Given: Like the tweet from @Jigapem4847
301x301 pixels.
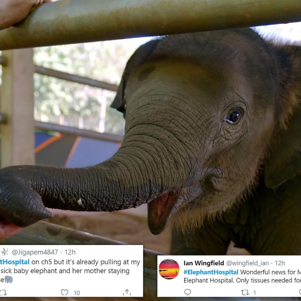Looking at the screenshot, I should (64, 293).
